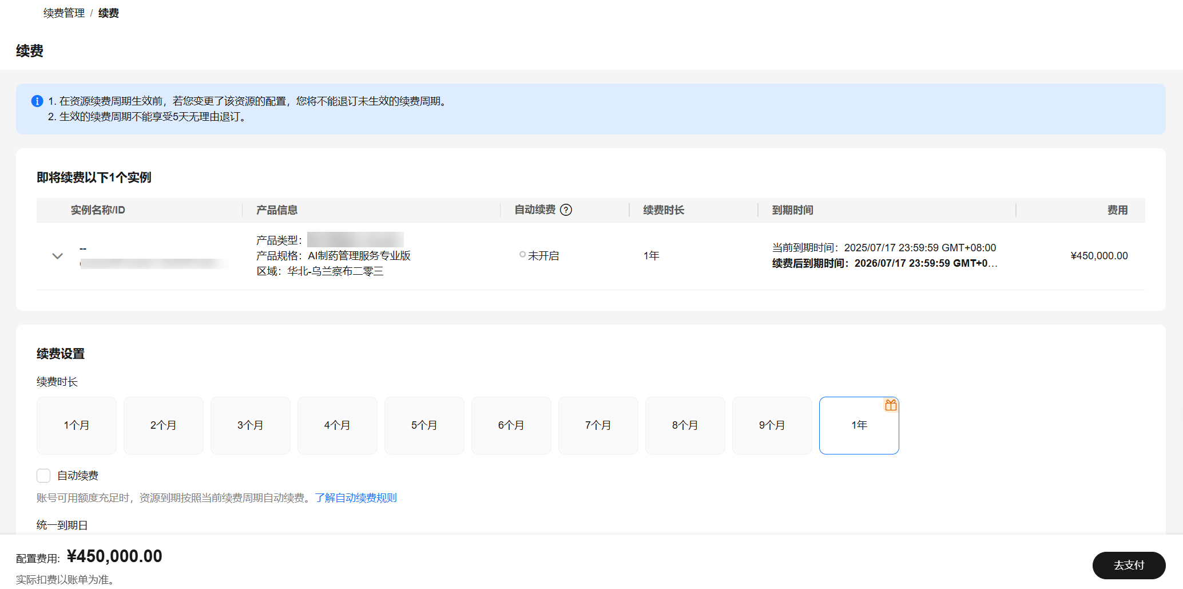Pick the 6个月 renewal duration
Image resolution: width=1183 pixels, height=589 pixels.
pos(511,425)
